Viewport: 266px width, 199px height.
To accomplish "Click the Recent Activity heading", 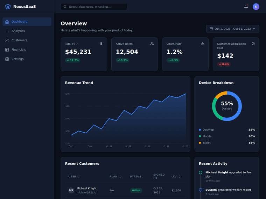I will point(213,164).
